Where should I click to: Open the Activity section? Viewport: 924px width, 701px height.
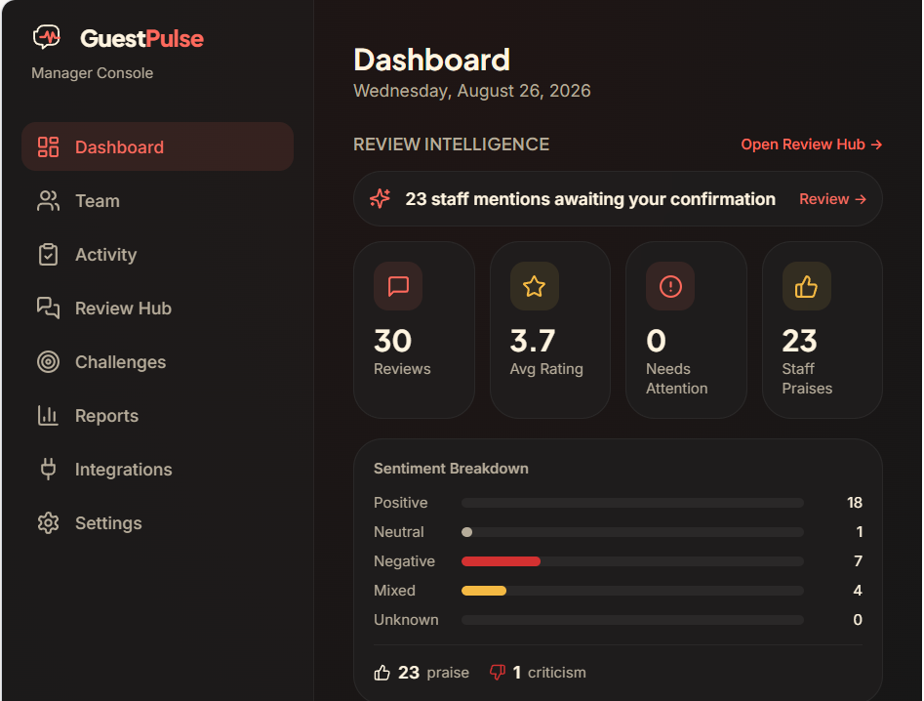pos(157,255)
